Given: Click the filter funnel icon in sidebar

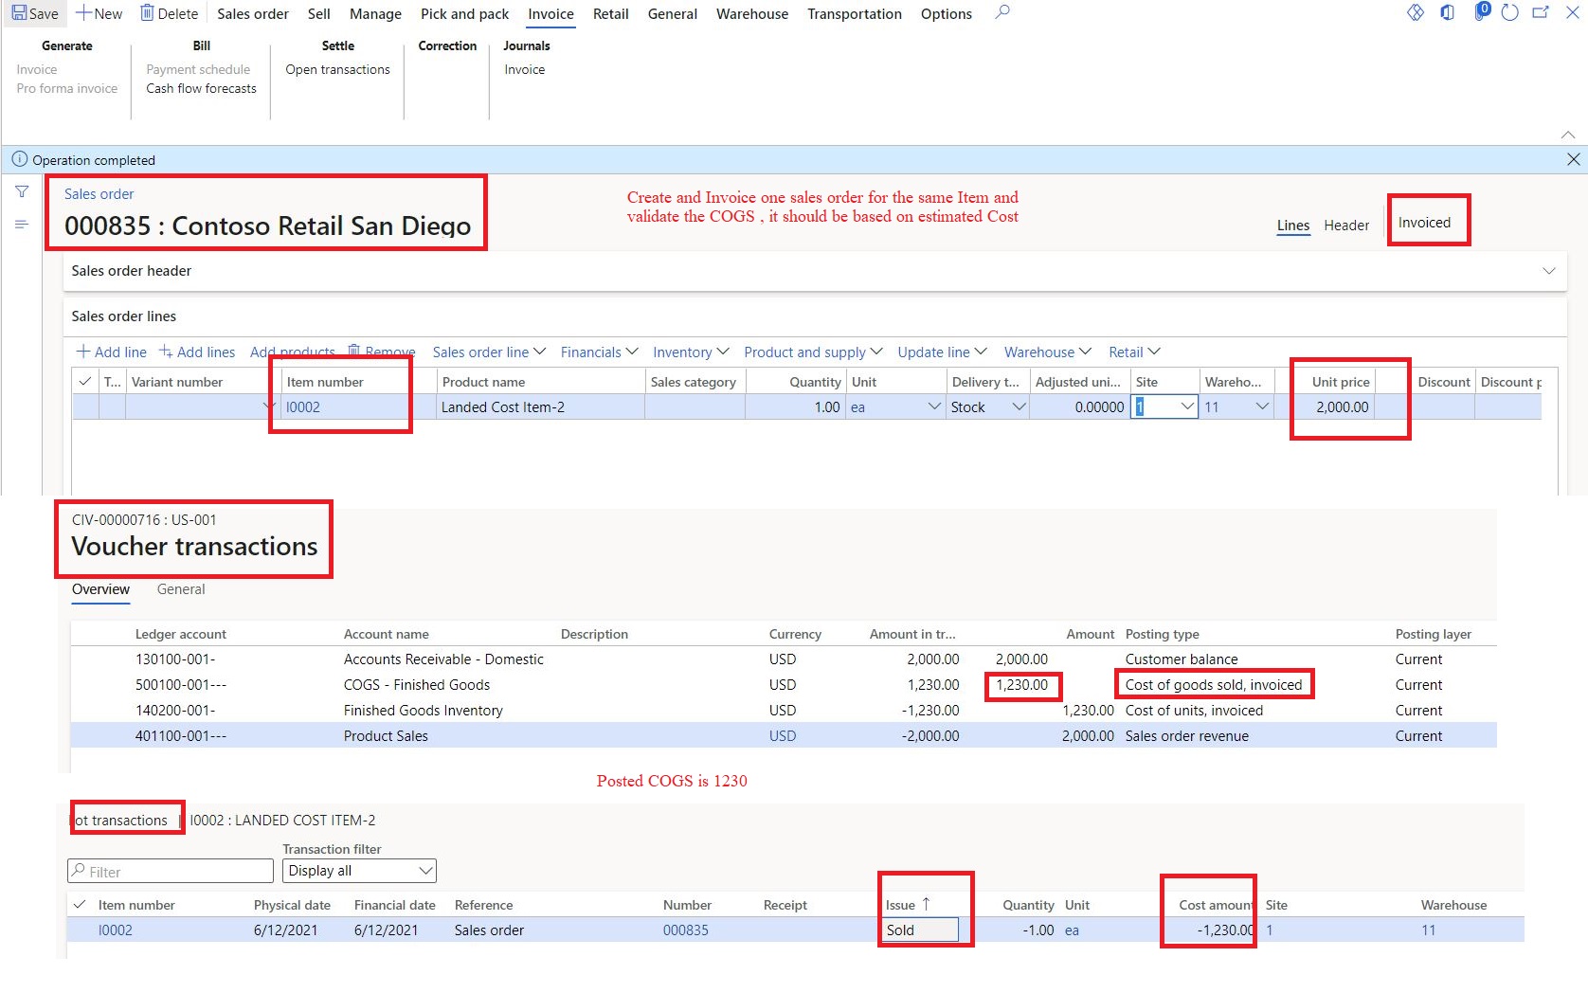Looking at the screenshot, I should (x=21, y=191).
